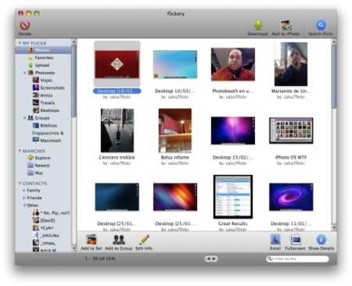Click the Add to Group icon

coord(119,240)
